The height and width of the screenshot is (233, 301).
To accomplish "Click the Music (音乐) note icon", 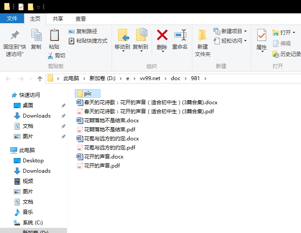I will (x=17, y=212).
